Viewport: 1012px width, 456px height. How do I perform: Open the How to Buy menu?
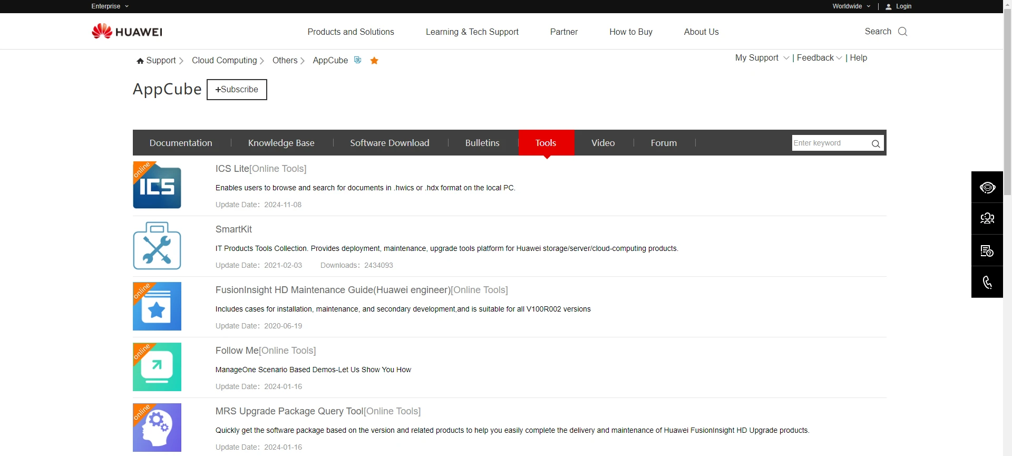(x=631, y=32)
